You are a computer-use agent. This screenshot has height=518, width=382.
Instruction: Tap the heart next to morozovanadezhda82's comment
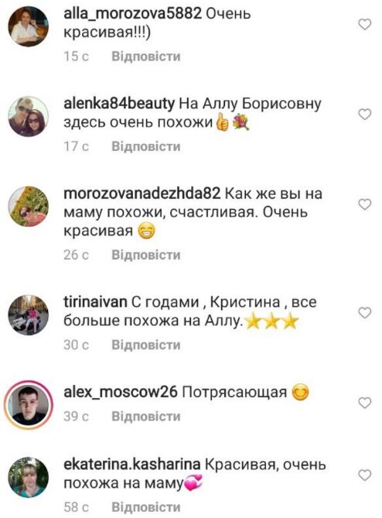coord(365,204)
